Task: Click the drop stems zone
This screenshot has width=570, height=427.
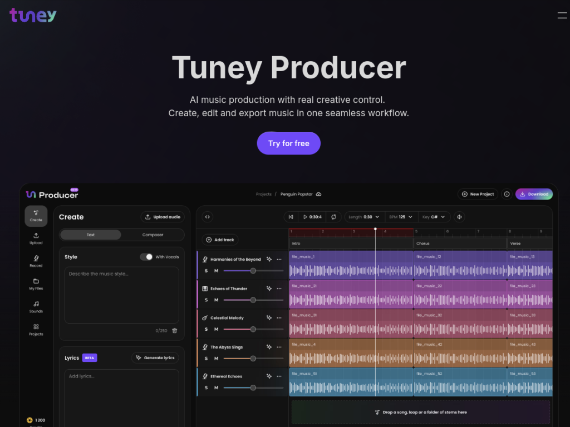Action: pos(421,412)
